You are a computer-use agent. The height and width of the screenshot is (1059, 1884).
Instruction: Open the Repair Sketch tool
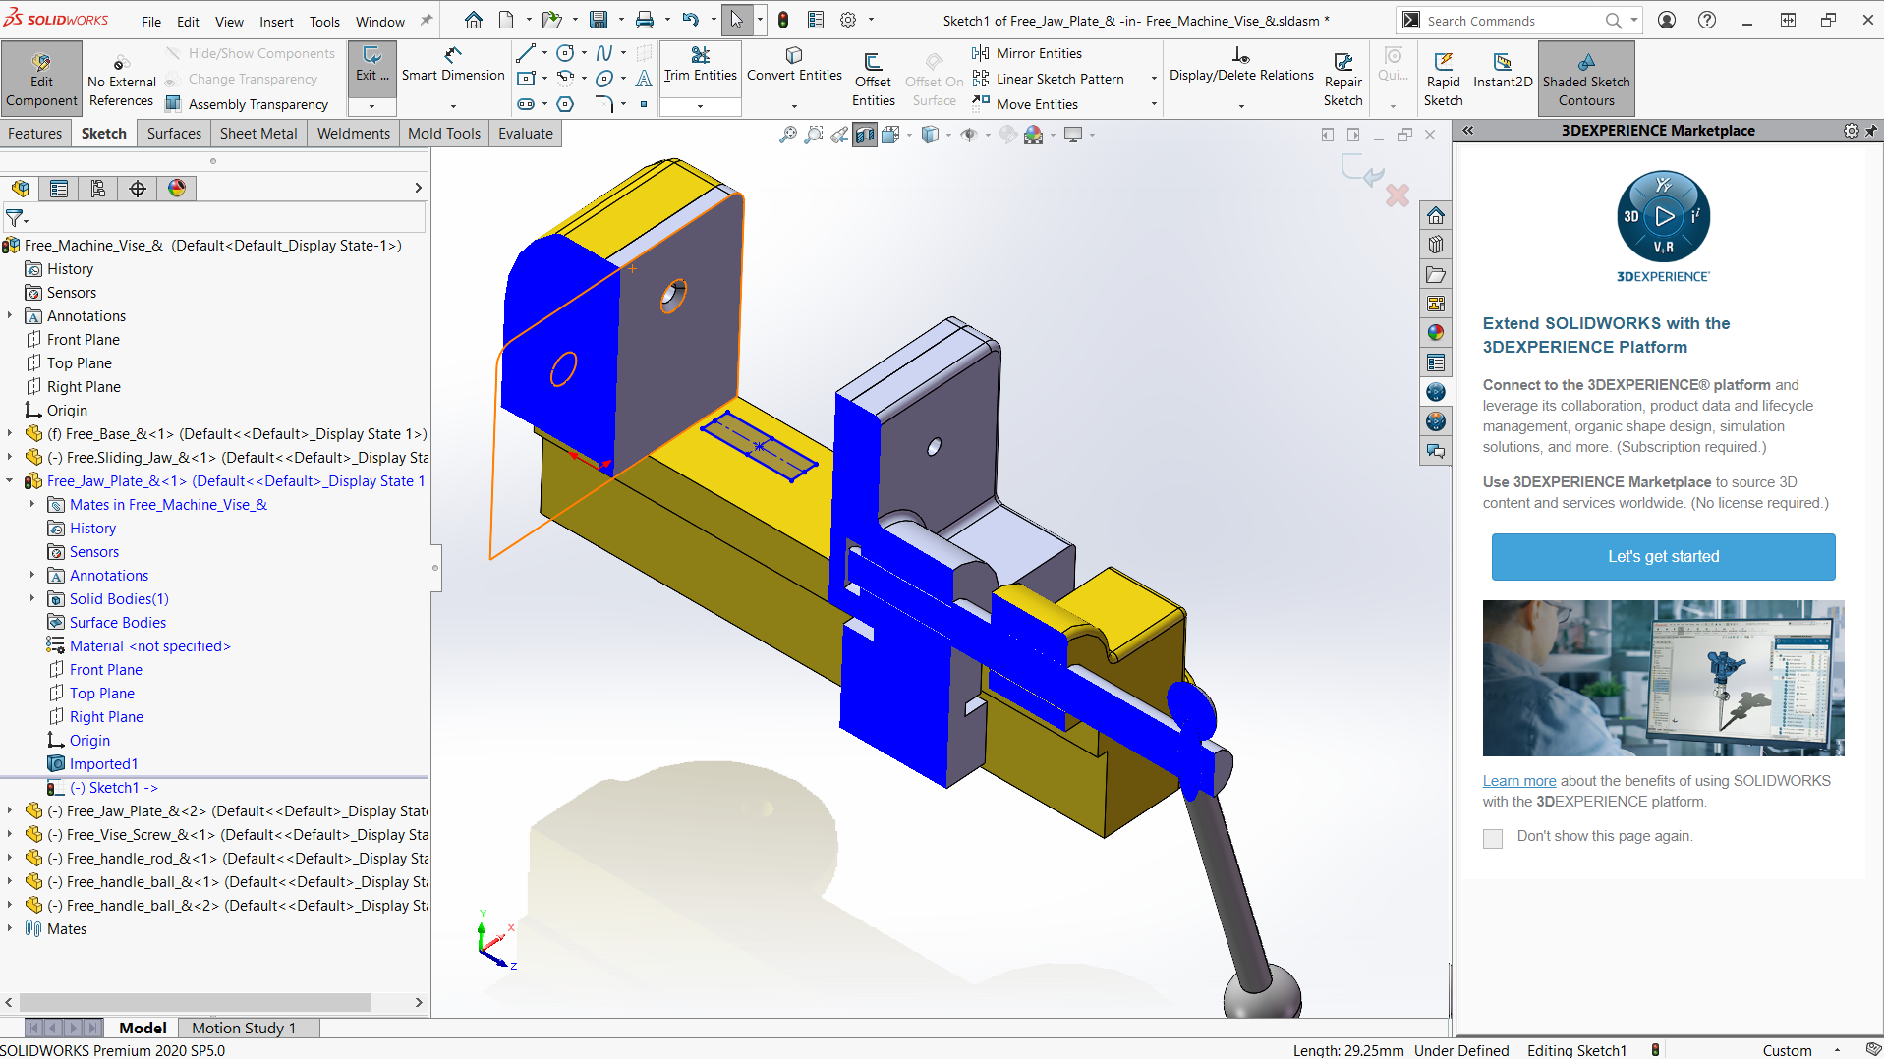click(1342, 79)
